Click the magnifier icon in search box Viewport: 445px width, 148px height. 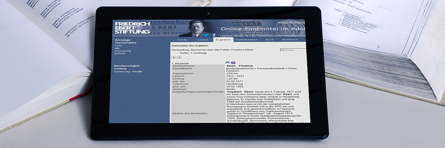click(x=283, y=50)
